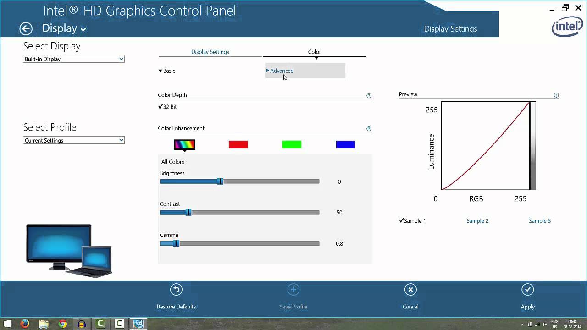Click the Cancel button

point(410,297)
